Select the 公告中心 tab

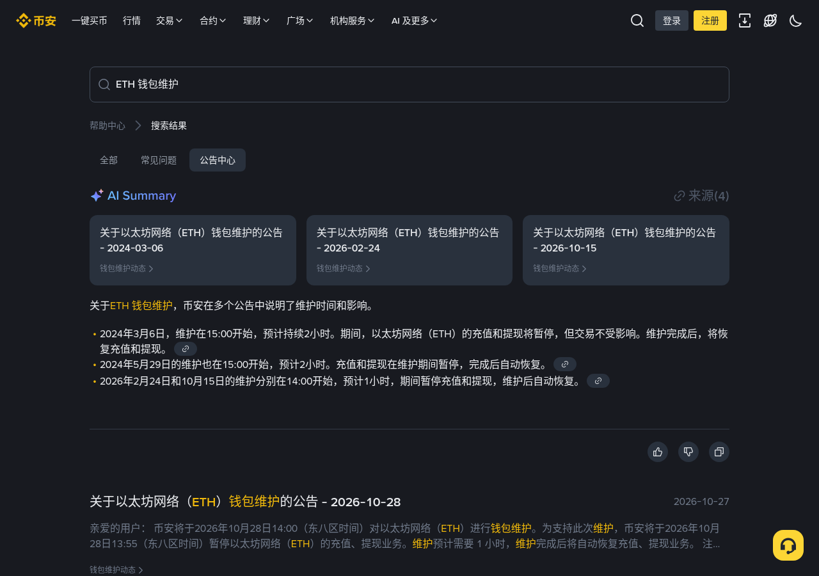click(218, 160)
